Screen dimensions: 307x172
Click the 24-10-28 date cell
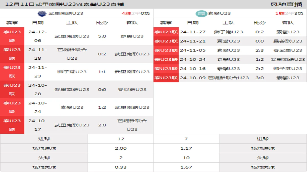point(38,90)
